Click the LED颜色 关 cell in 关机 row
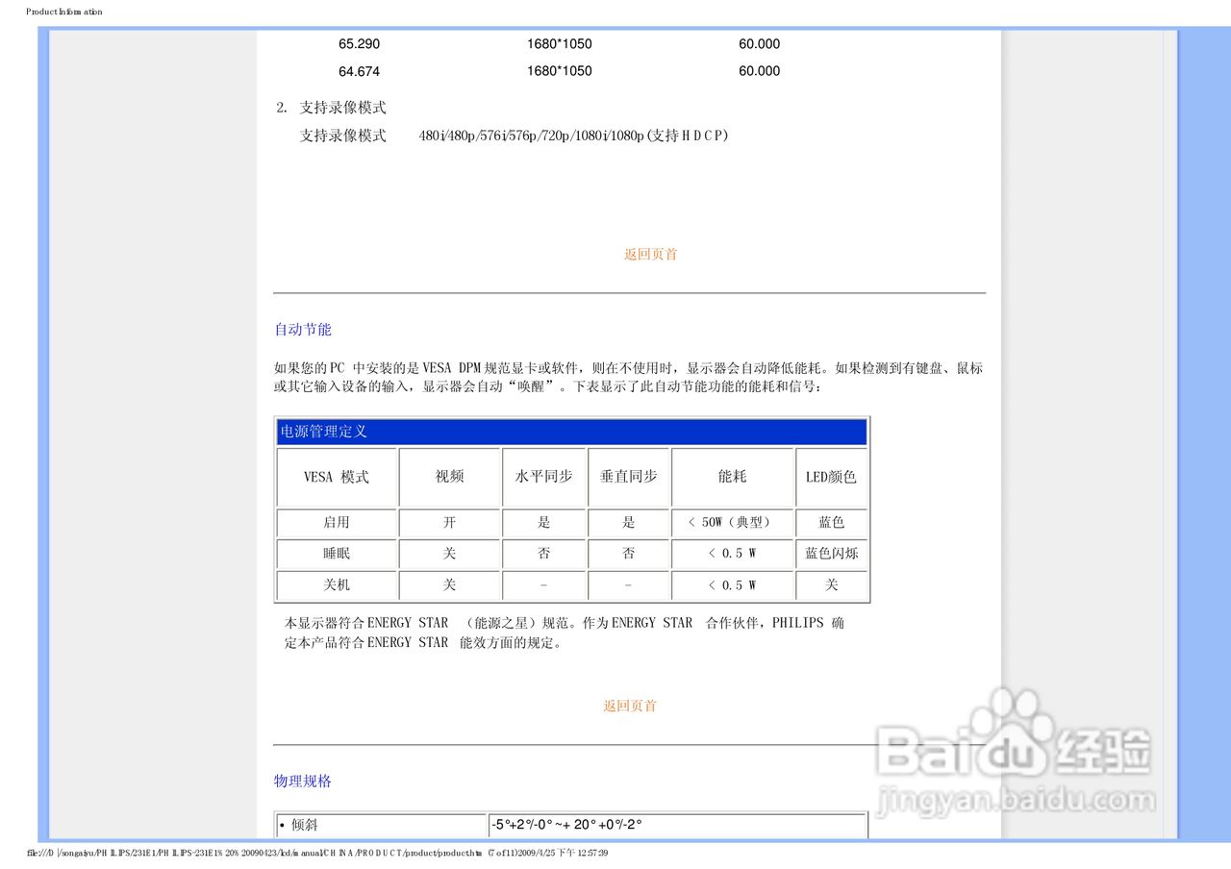This screenshot has height=869, width=1231. tap(831, 585)
